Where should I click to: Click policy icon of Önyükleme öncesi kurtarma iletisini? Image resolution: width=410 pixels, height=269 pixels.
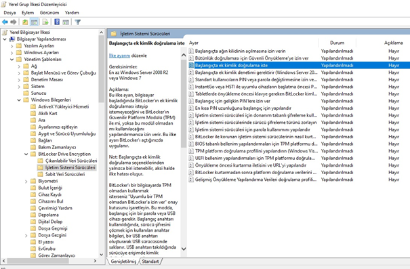pos(191,165)
